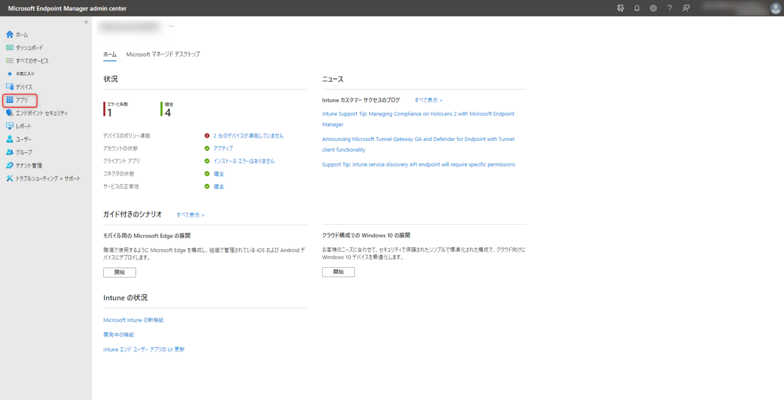Collapse the navigation sidebar with the chevron

tap(86, 22)
